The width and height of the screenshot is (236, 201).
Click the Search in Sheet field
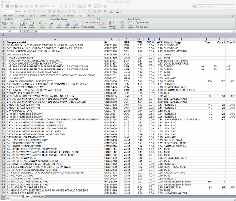point(216,6)
